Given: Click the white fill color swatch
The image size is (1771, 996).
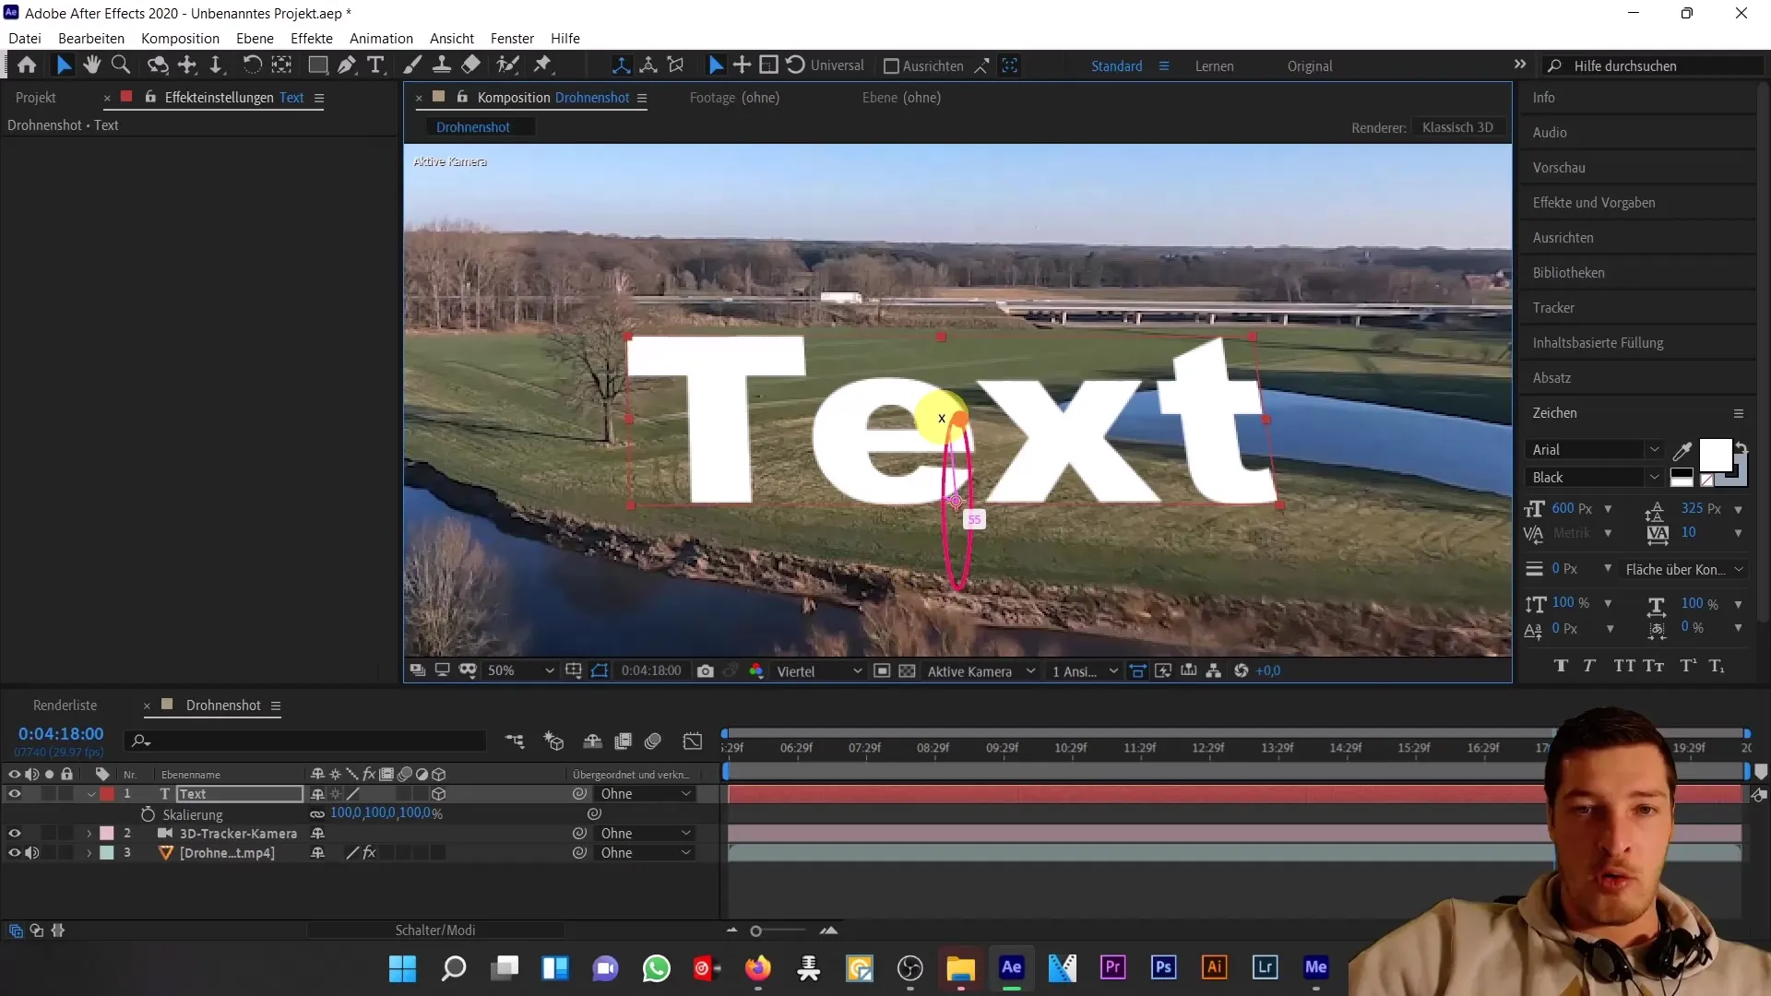Looking at the screenshot, I should click(x=1715, y=456).
